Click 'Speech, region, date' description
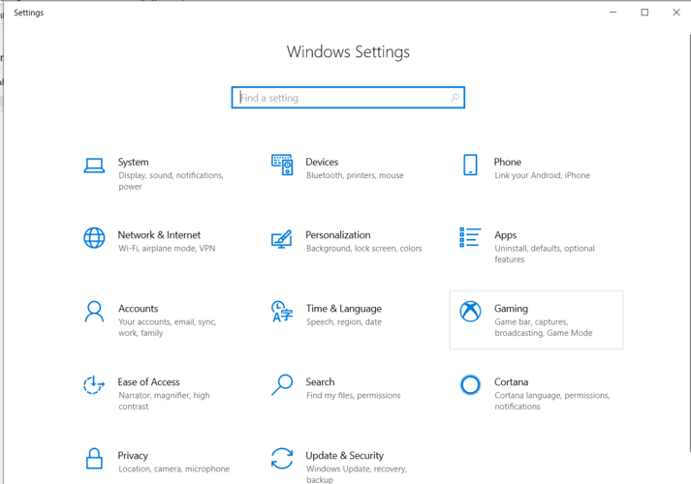This screenshot has width=691, height=484. tap(344, 322)
